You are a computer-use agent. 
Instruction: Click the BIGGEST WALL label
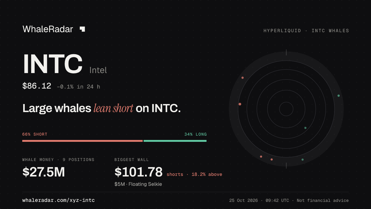pos(132,160)
